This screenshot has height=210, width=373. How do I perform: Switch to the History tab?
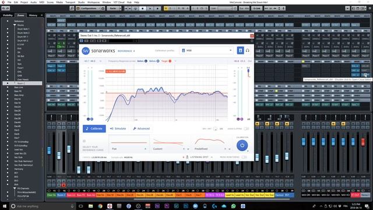point(33,15)
